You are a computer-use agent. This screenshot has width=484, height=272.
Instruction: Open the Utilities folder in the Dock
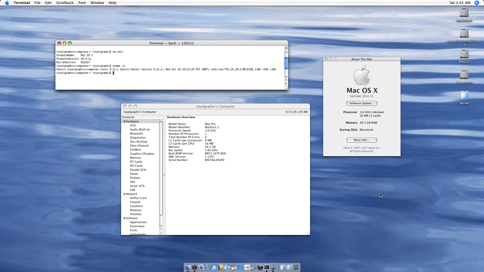click(283, 267)
